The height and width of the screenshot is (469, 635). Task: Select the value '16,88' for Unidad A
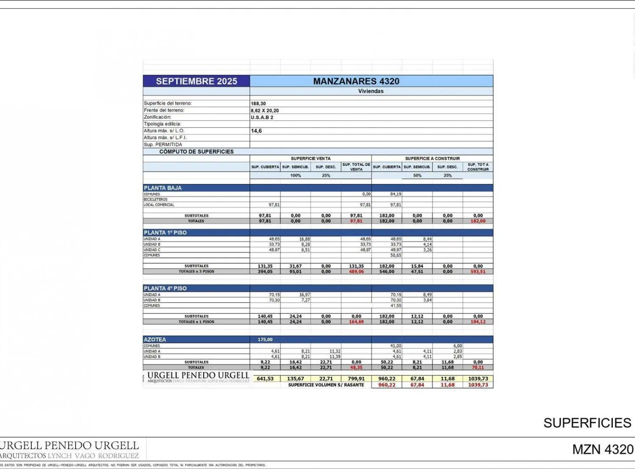304,239
